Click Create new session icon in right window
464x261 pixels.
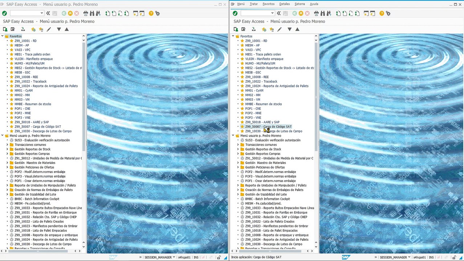366,13
